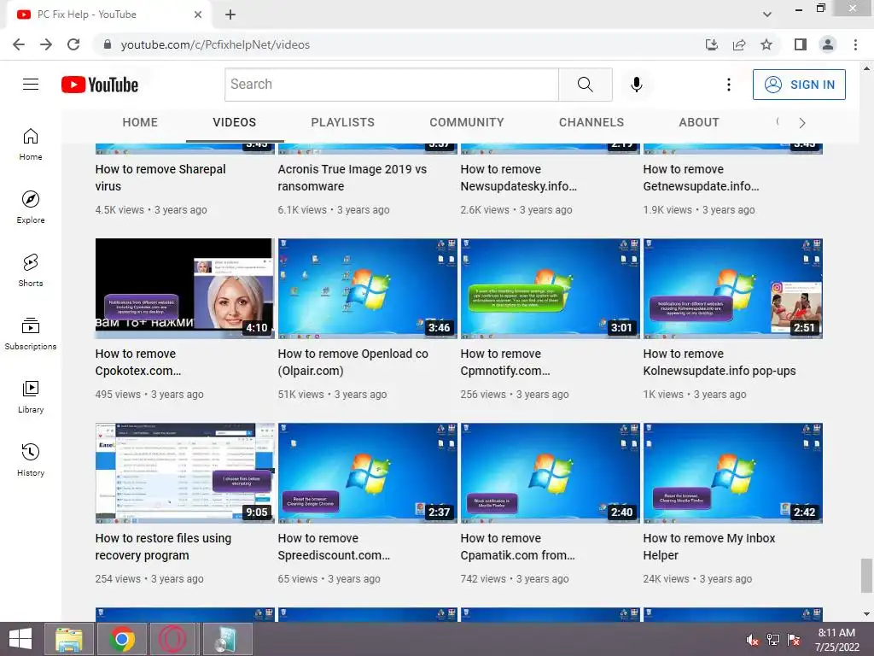Image resolution: width=874 pixels, height=656 pixels.
Task: Open 'How to remove Cpmnotify.com' title
Action: point(505,362)
